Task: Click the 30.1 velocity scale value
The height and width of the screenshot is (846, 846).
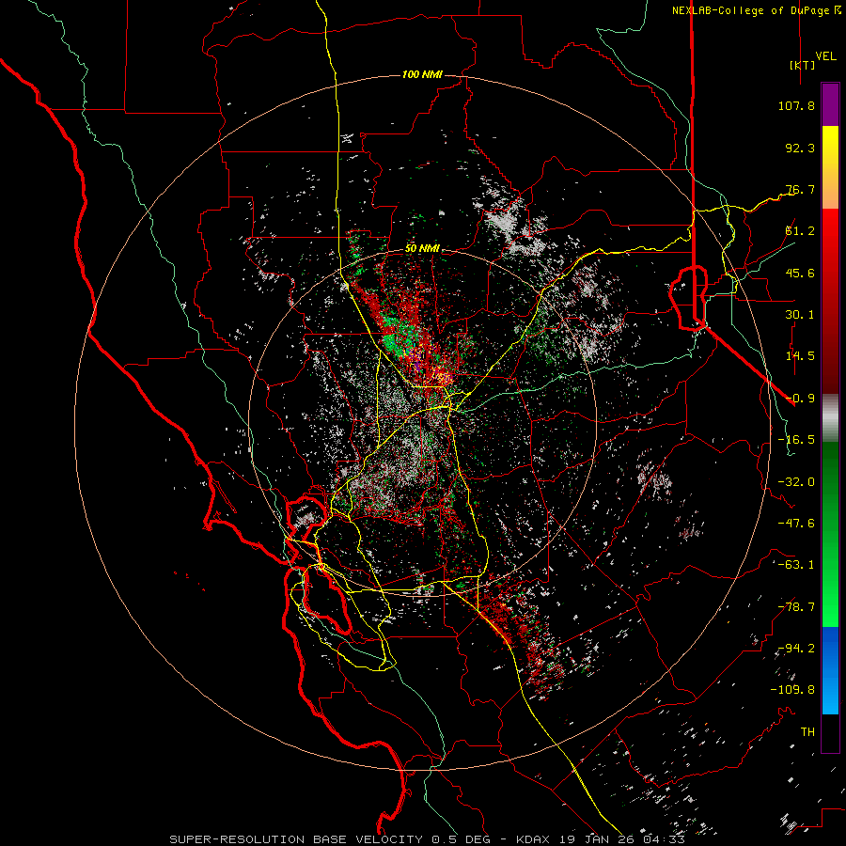Action: 800,315
